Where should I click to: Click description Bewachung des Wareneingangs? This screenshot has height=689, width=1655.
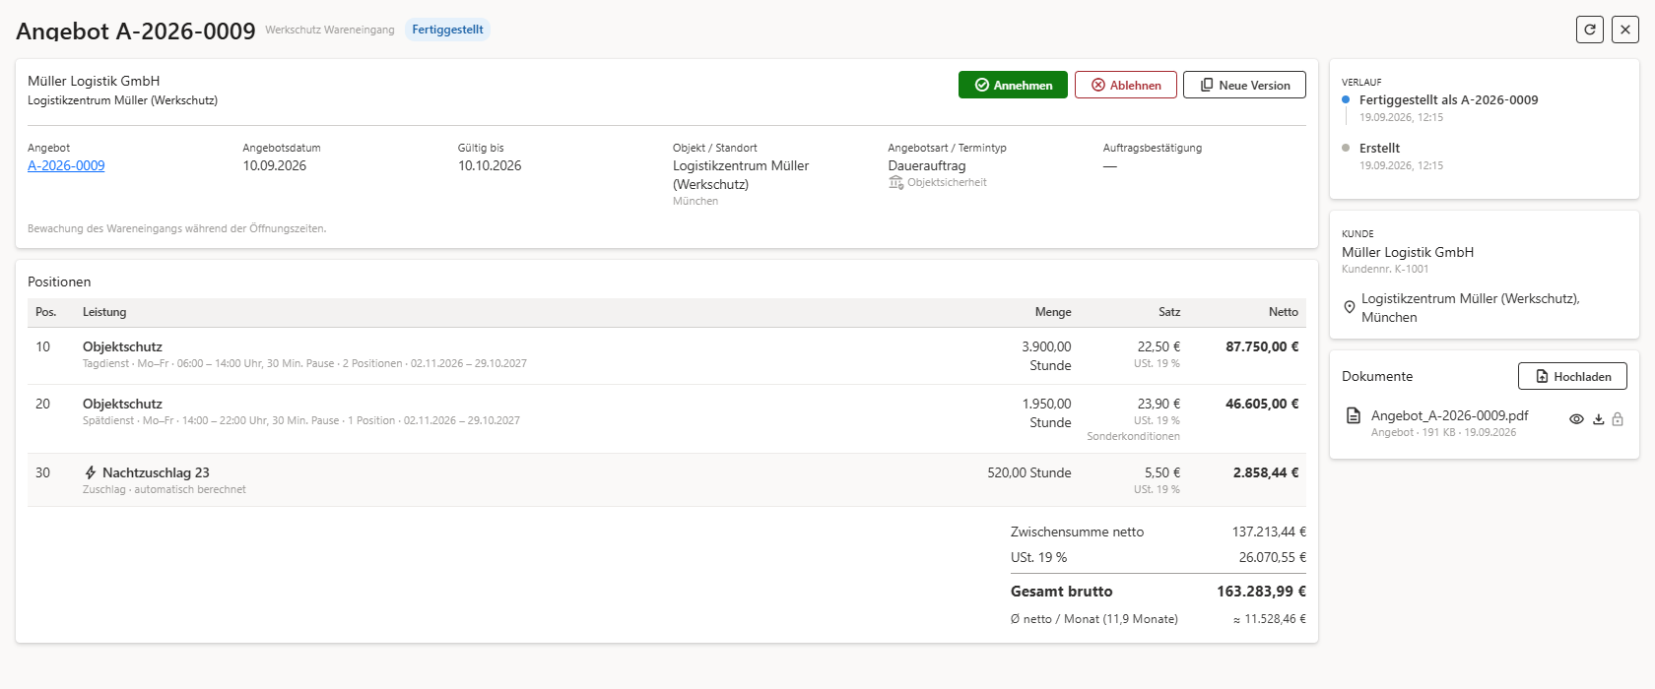[x=177, y=228]
